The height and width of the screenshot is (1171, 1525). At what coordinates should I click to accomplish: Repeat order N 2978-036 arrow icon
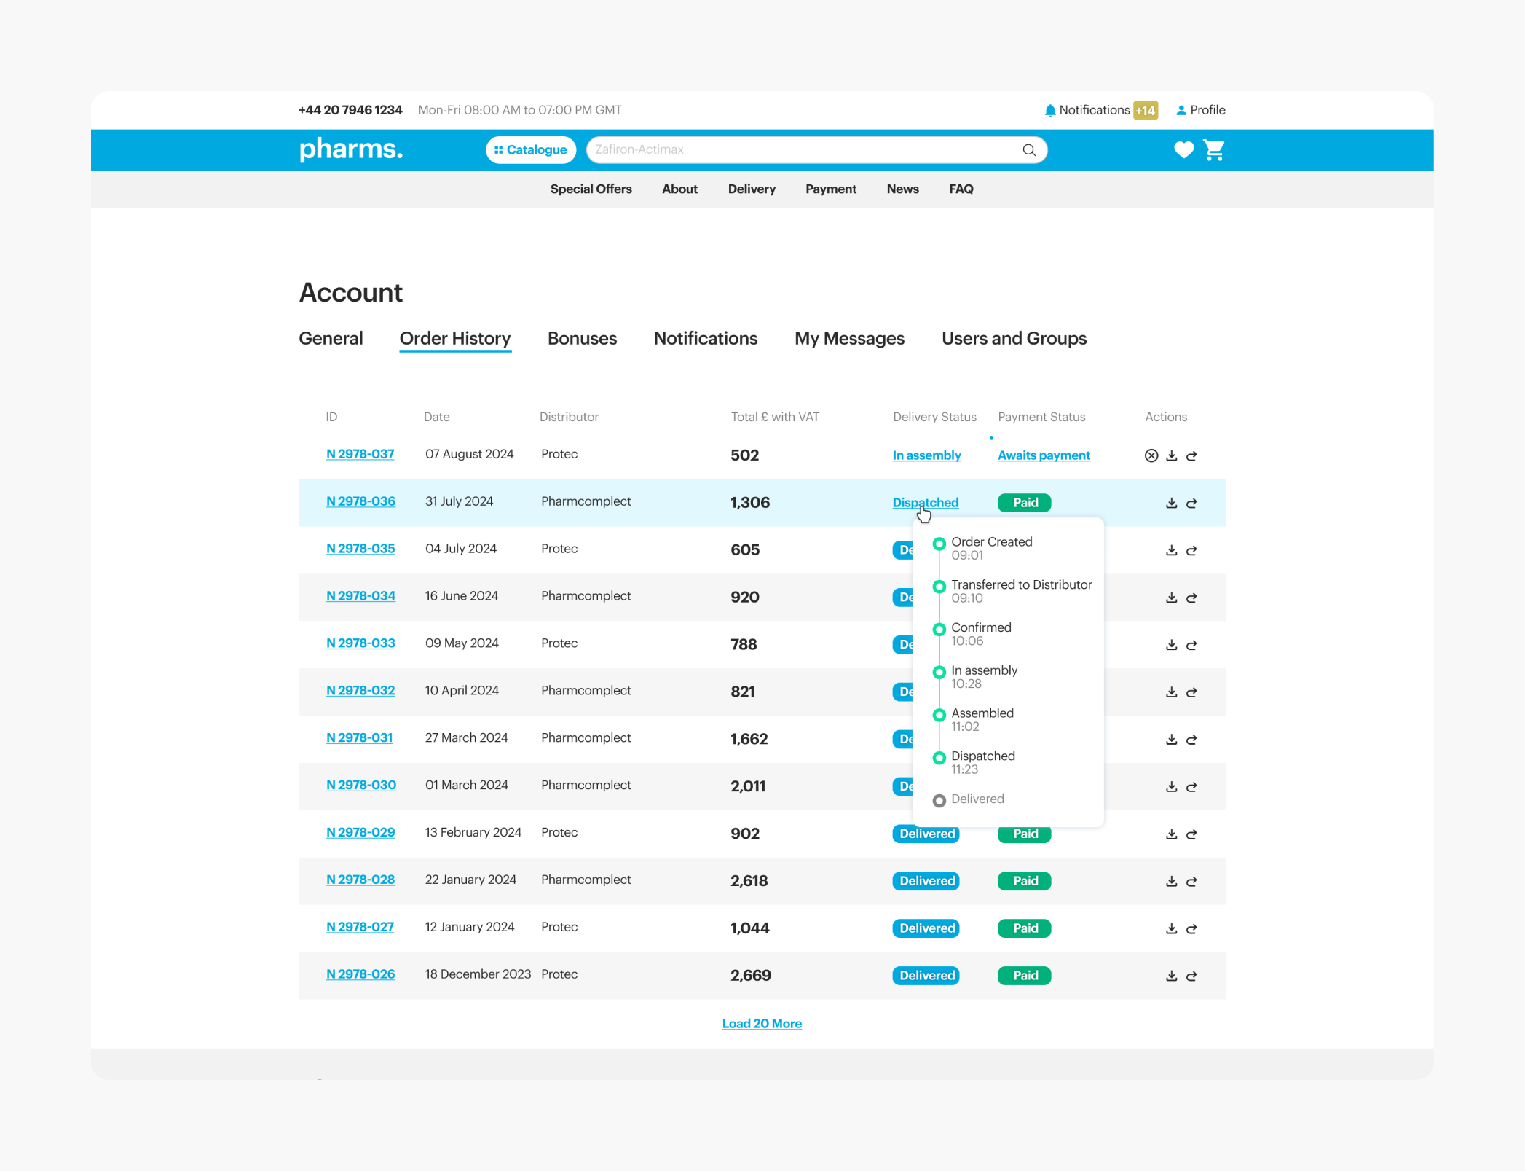[x=1191, y=503]
